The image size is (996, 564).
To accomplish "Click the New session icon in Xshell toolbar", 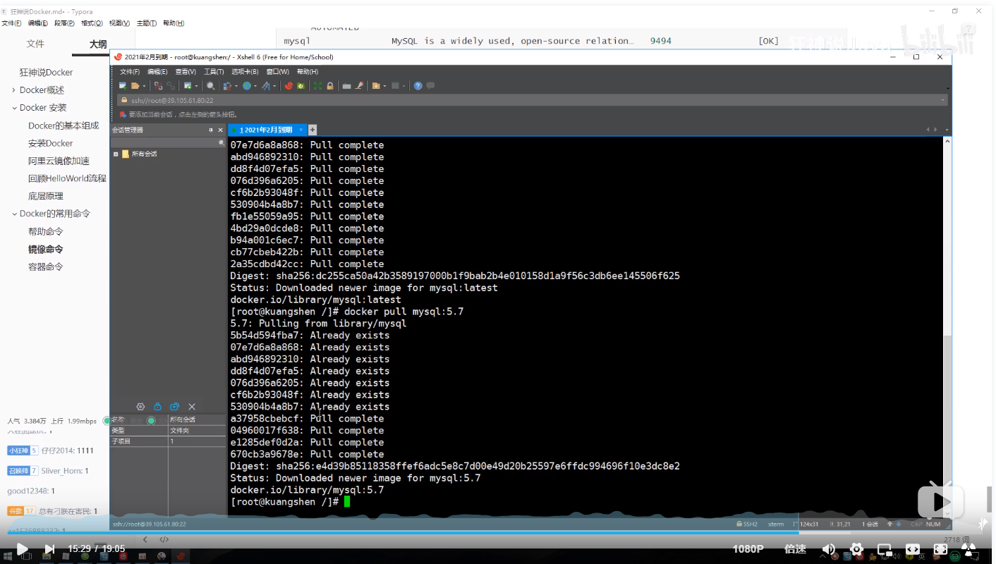I will click(123, 86).
